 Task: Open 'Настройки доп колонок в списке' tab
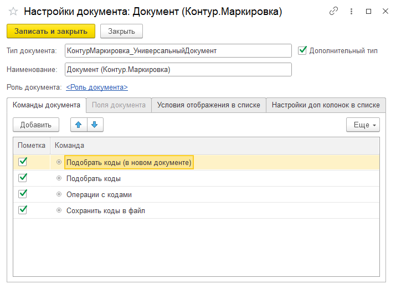(x=325, y=105)
